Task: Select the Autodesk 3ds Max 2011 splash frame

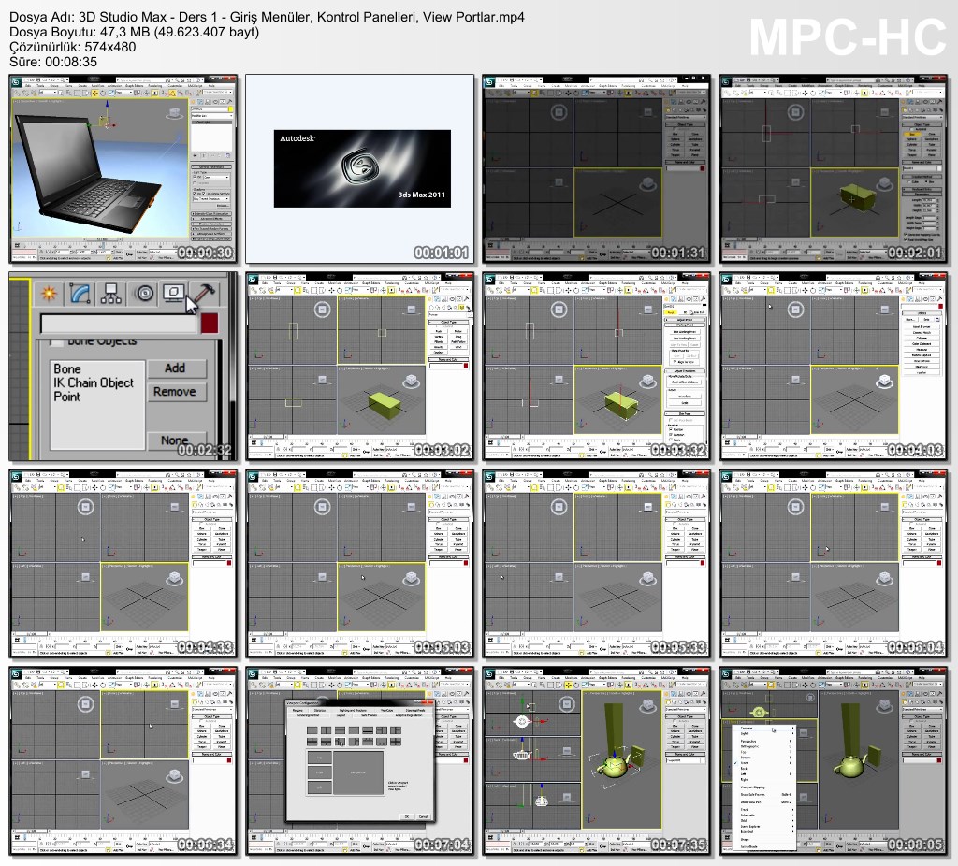Action: pos(360,169)
